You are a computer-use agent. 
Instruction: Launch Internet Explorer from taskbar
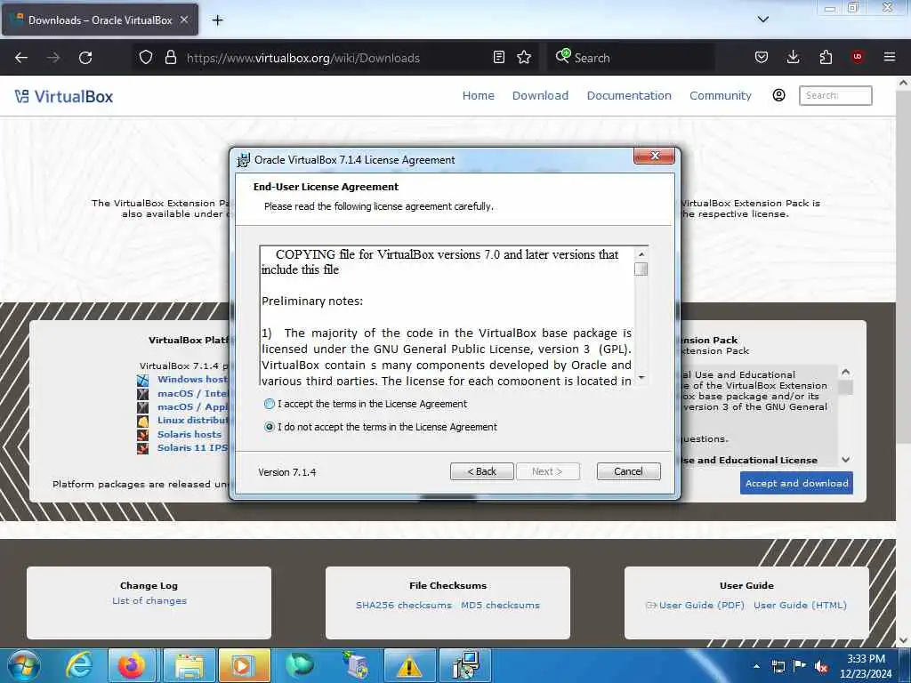pyautogui.click(x=79, y=665)
